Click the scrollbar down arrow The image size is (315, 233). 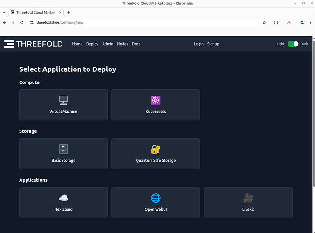coord(314,231)
